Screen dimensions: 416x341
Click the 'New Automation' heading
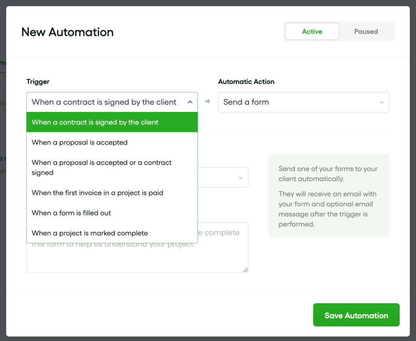67,32
